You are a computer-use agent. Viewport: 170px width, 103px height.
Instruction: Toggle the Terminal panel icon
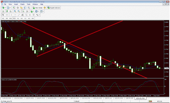click(25, 8)
